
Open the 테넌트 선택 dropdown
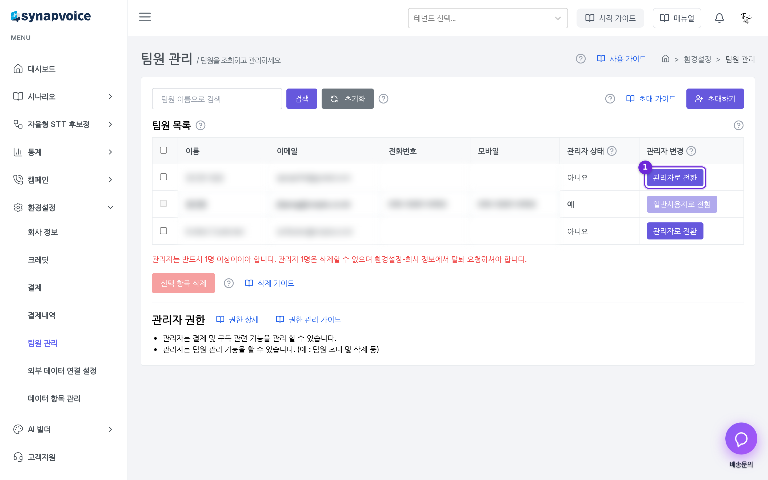click(x=487, y=18)
